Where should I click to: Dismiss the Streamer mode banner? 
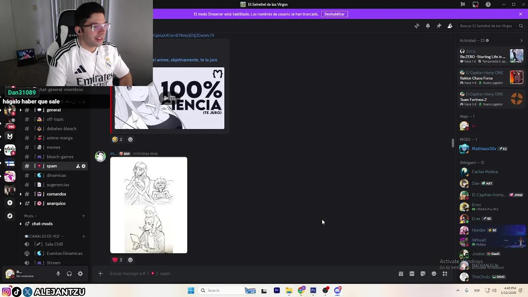click(521, 14)
